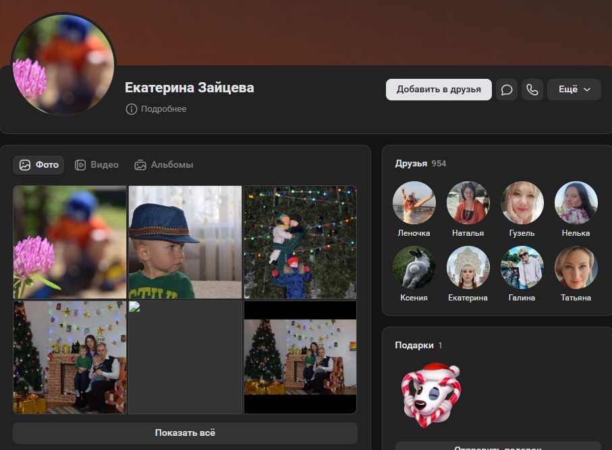Image resolution: width=612 pixels, height=450 pixels.
Task: Switch to the Видео tab
Action: [96, 165]
